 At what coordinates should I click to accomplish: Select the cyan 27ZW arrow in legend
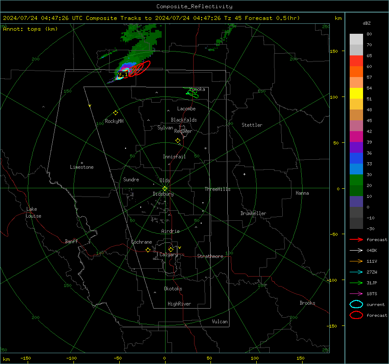click(356, 272)
